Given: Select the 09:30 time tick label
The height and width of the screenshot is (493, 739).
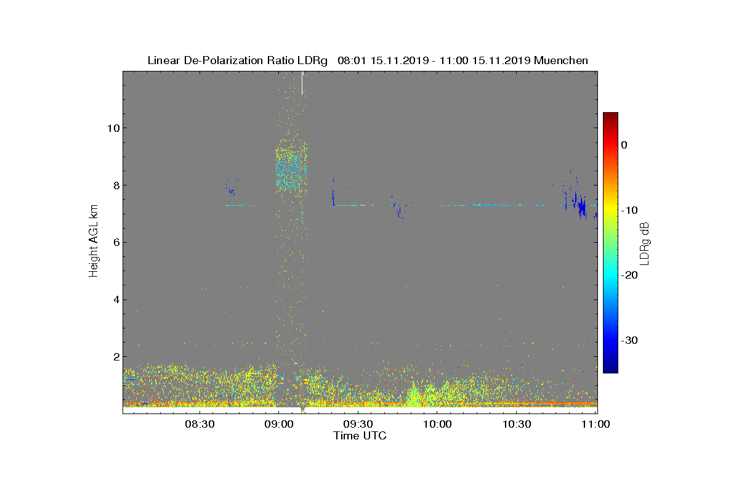Looking at the screenshot, I should tap(358, 425).
